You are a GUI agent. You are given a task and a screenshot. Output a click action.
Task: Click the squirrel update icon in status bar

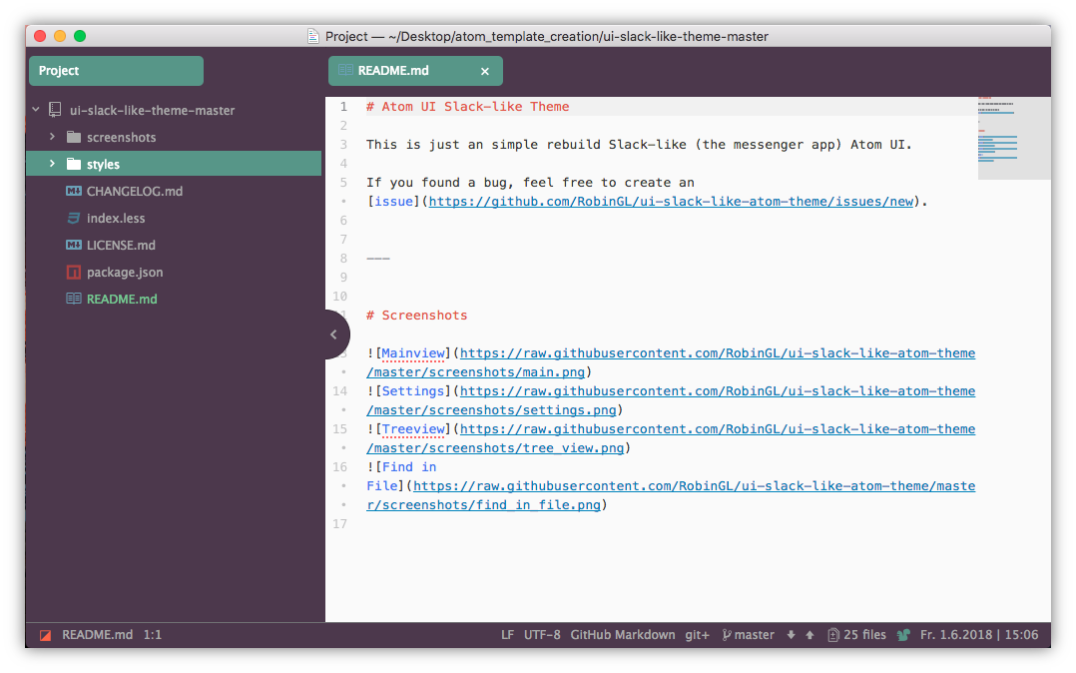[903, 635]
